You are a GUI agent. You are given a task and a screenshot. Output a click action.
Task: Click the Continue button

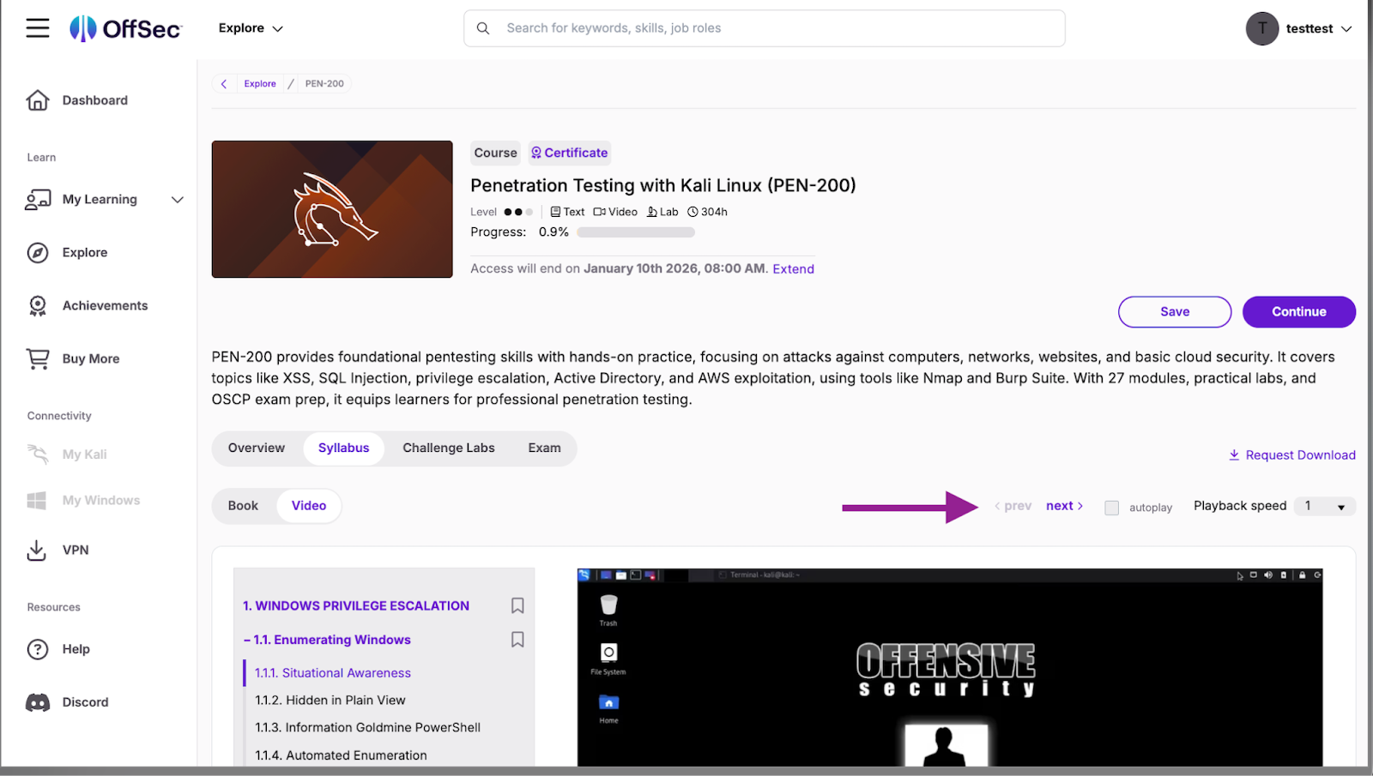[x=1299, y=312]
